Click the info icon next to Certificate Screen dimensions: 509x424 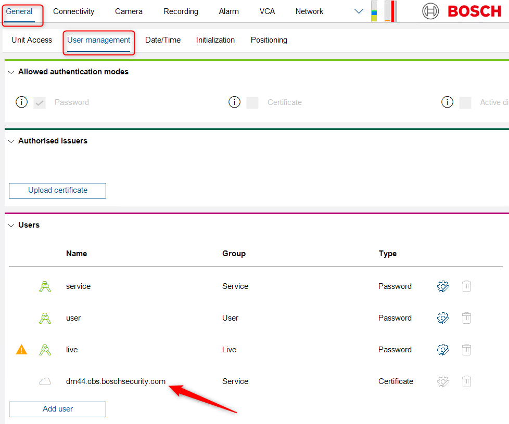coord(234,102)
